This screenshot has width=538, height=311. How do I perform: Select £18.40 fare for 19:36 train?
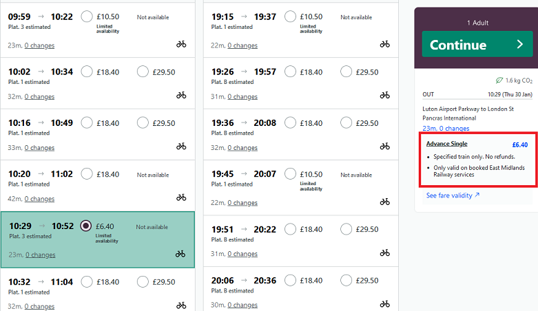(290, 122)
